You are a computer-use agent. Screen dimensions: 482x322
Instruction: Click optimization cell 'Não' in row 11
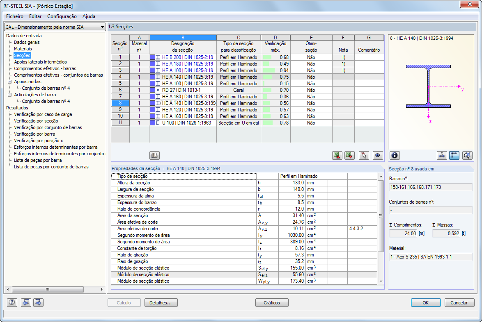point(311,123)
